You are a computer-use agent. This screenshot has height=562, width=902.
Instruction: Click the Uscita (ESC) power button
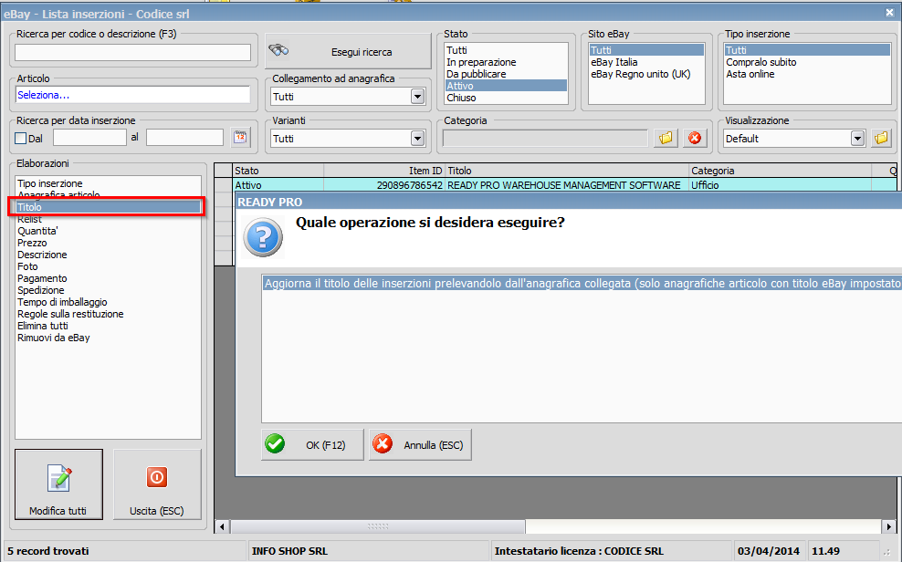(157, 484)
